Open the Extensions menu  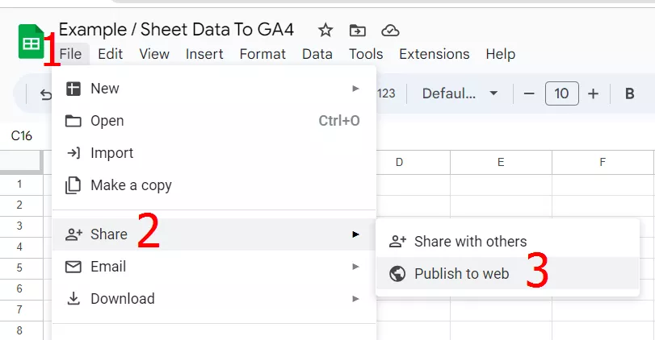coord(434,54)
